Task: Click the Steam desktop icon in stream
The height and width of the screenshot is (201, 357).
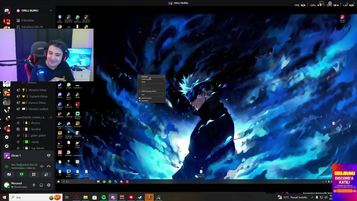Action: (x=60, y=86)
